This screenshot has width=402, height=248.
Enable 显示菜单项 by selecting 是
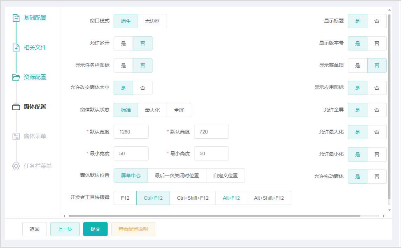pos(357,66)
